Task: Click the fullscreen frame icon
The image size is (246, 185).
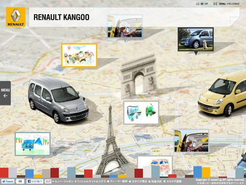Action: coord(215,4)
